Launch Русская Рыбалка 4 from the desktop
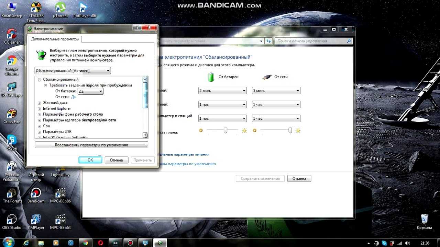440x247 pixels. coord(12,171)
